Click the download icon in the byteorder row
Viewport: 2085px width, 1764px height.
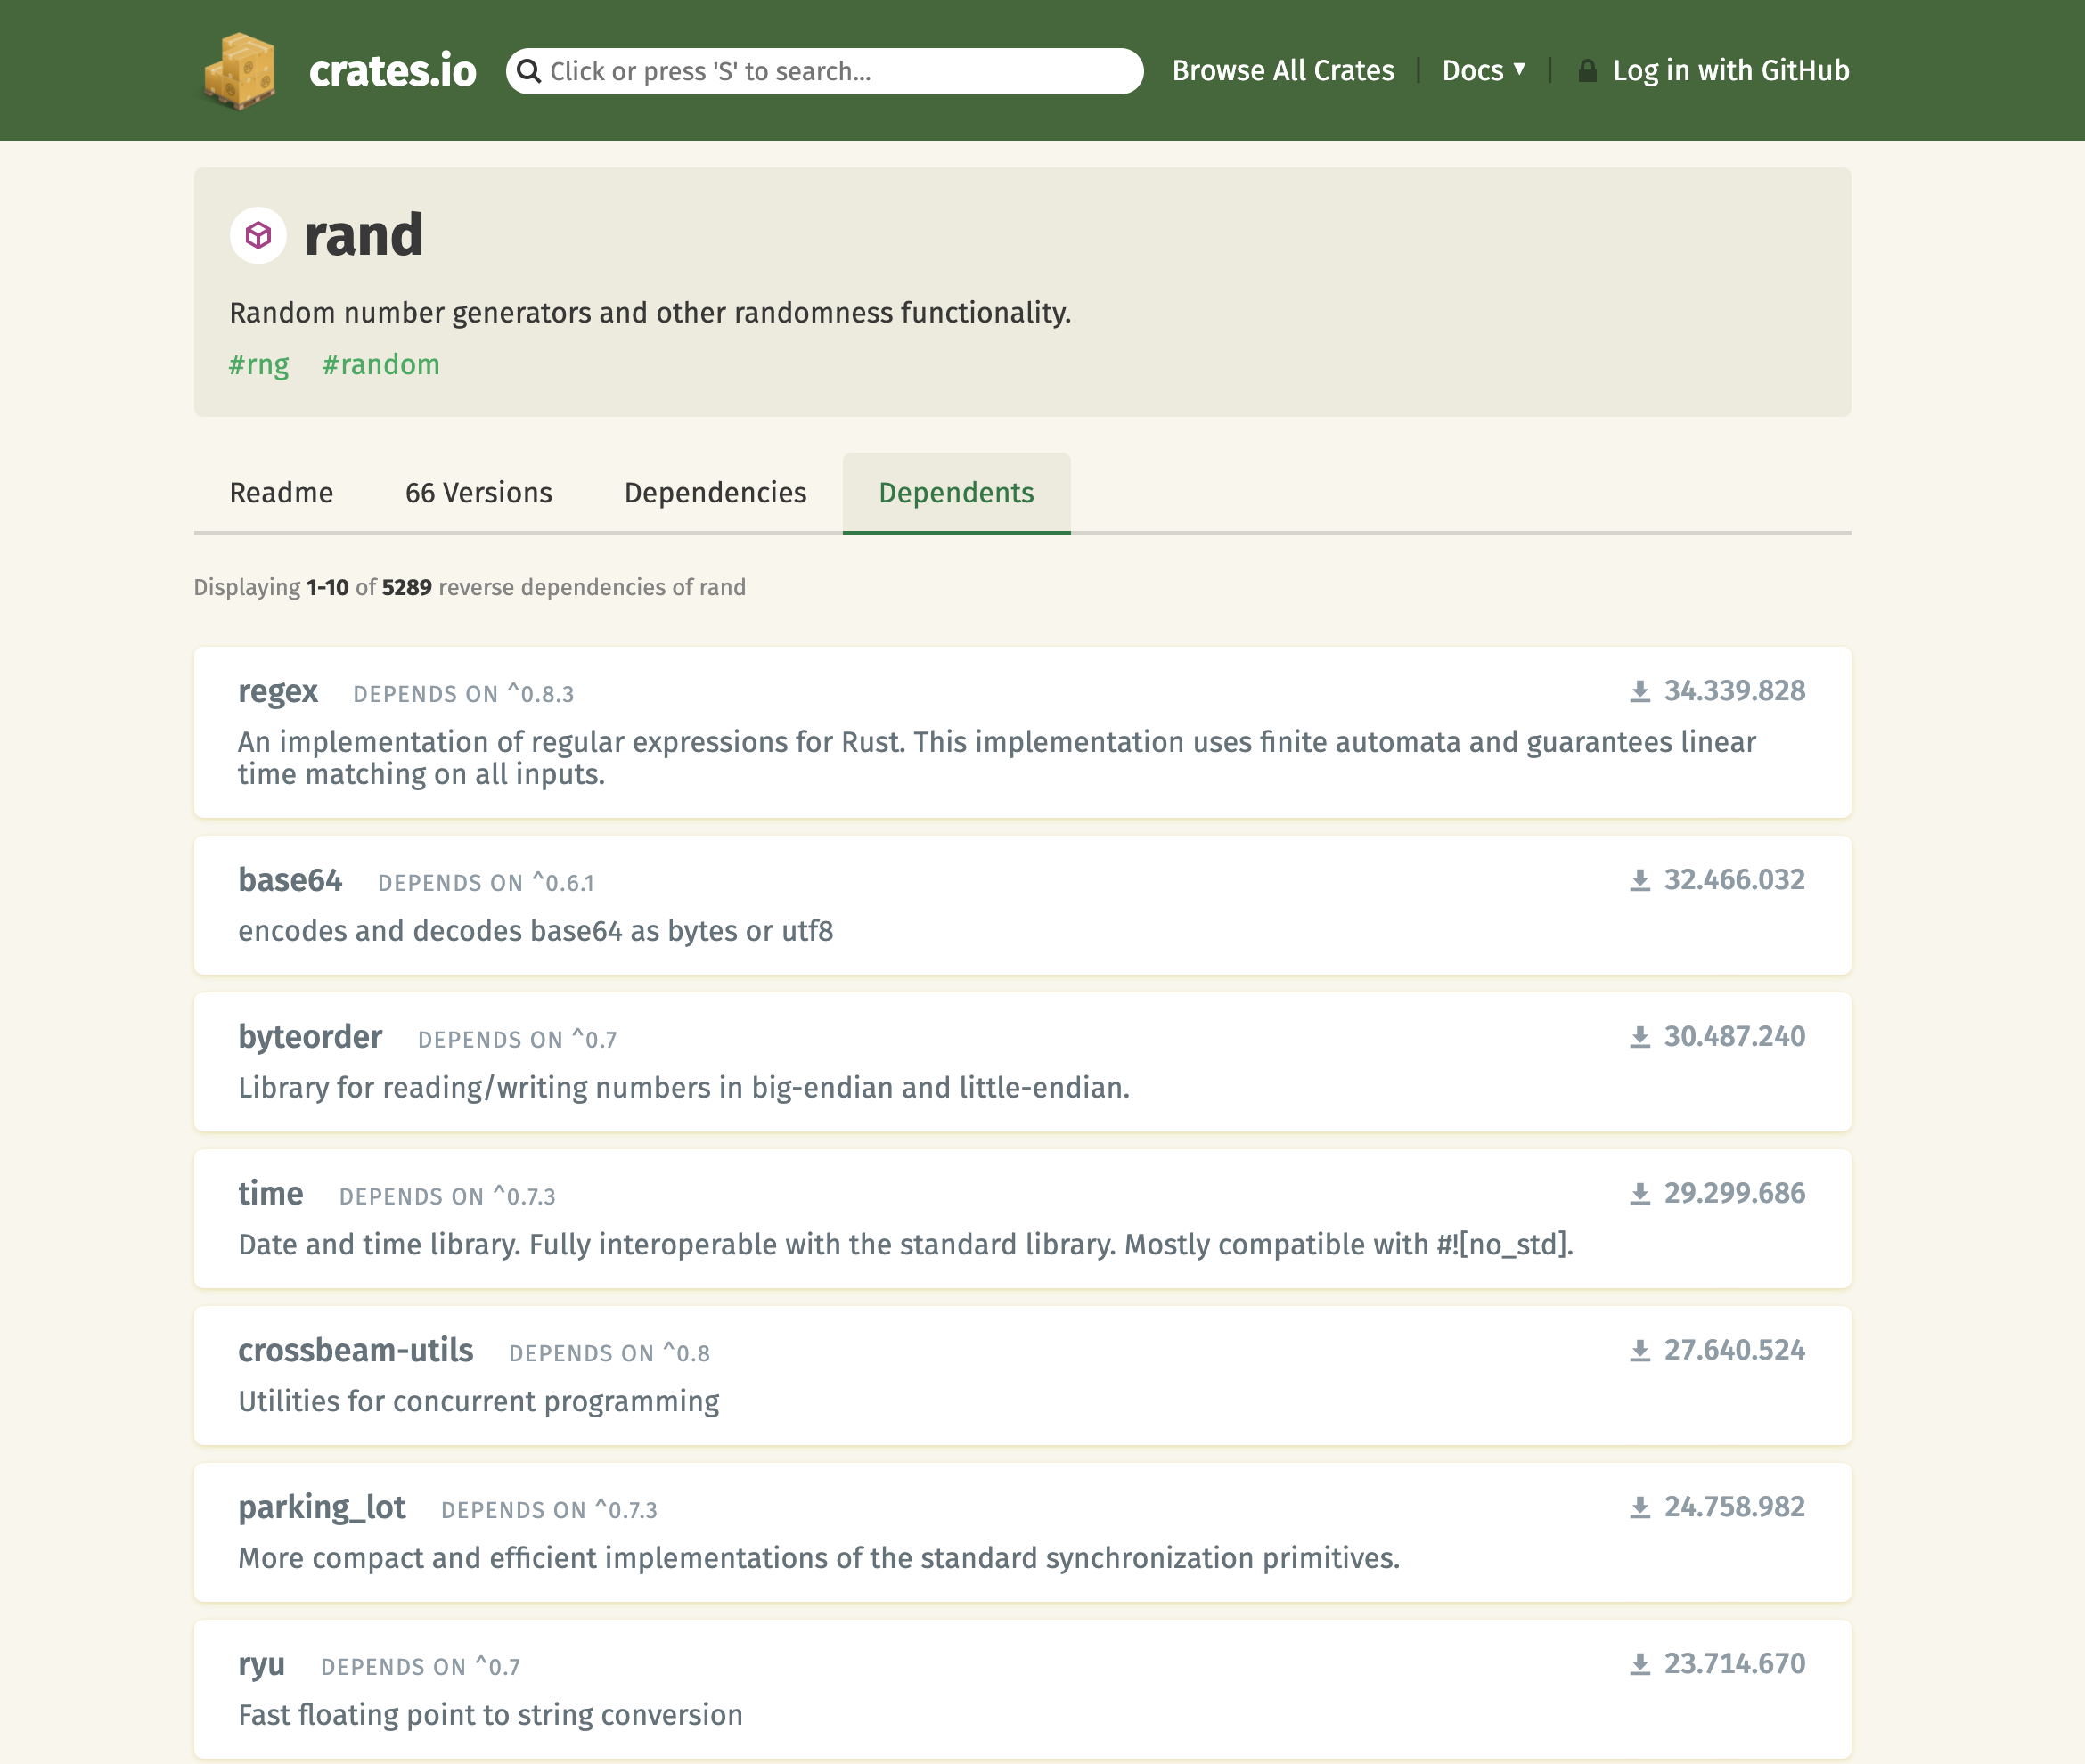coord(1640,1038)
